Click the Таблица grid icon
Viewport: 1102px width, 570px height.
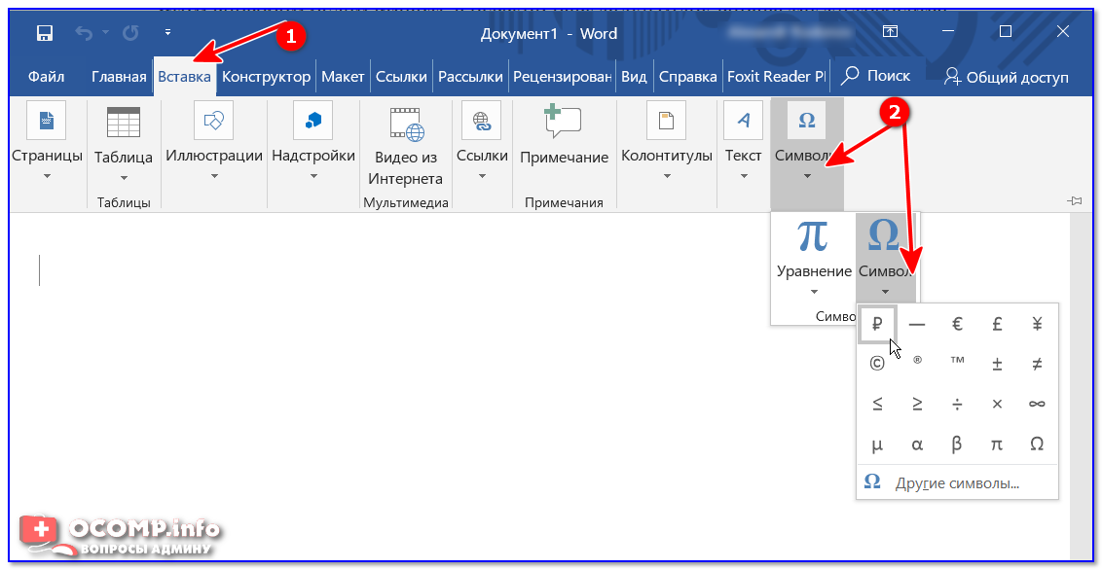tap(124, 122)
